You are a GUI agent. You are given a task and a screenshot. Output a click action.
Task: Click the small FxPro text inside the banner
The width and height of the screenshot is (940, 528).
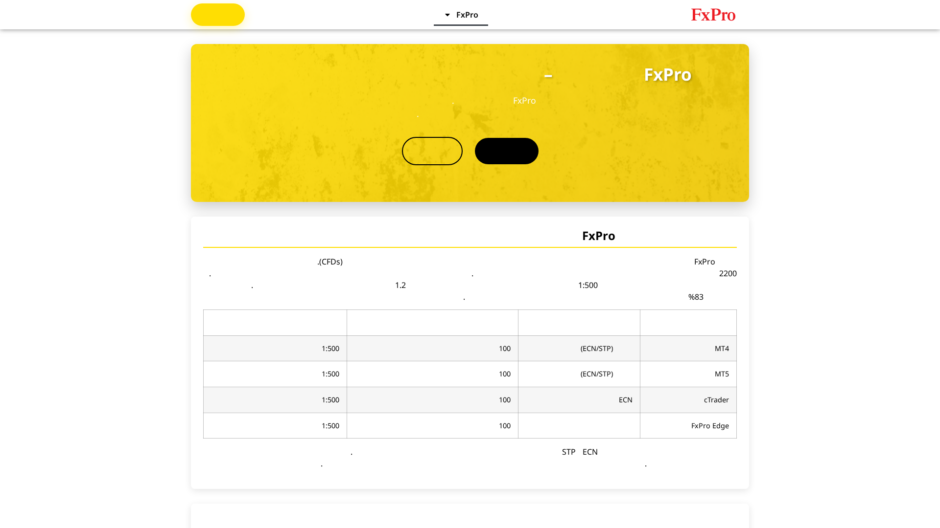pos(524,101)
